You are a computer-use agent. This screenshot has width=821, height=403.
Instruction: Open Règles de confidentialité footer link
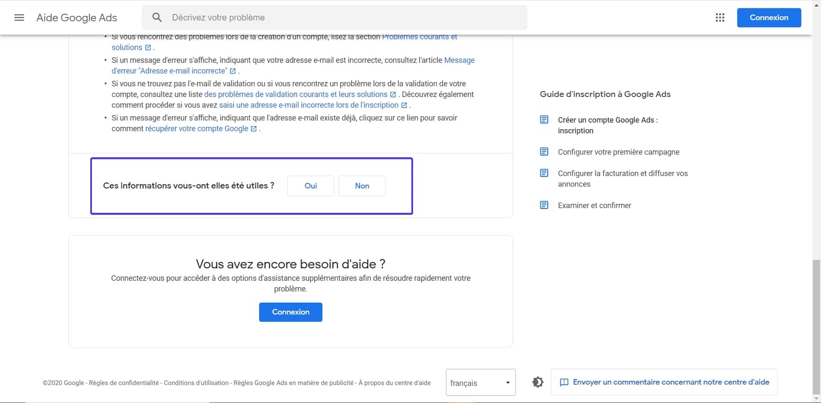tap(124, 383)
